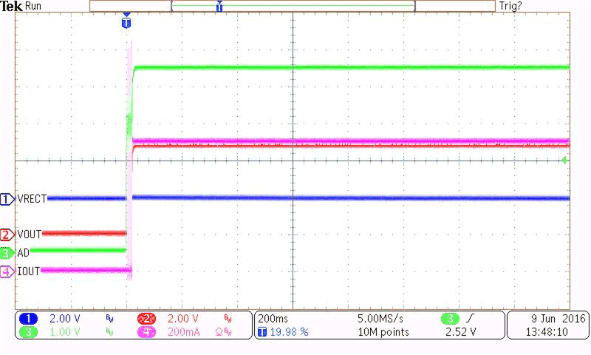
Task: Select the channel 4 badge in readout
Action: point(146,332)
